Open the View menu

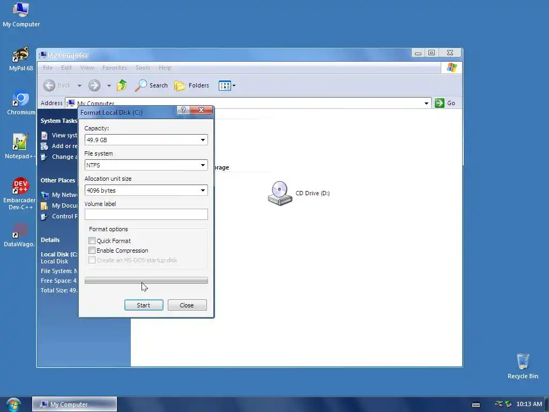87,68
